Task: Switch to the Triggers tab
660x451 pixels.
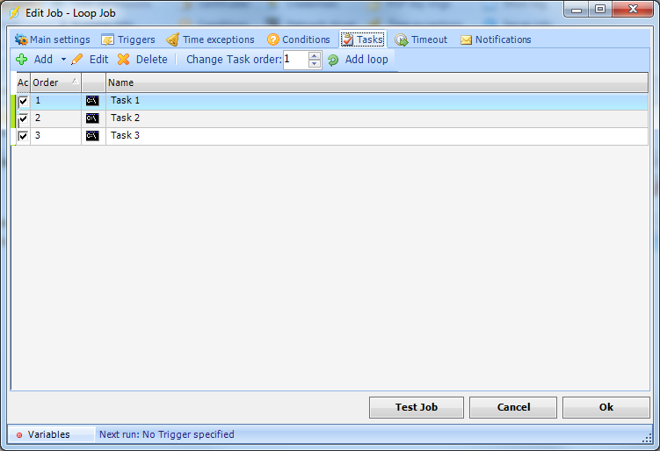Action: coord(128,39)
